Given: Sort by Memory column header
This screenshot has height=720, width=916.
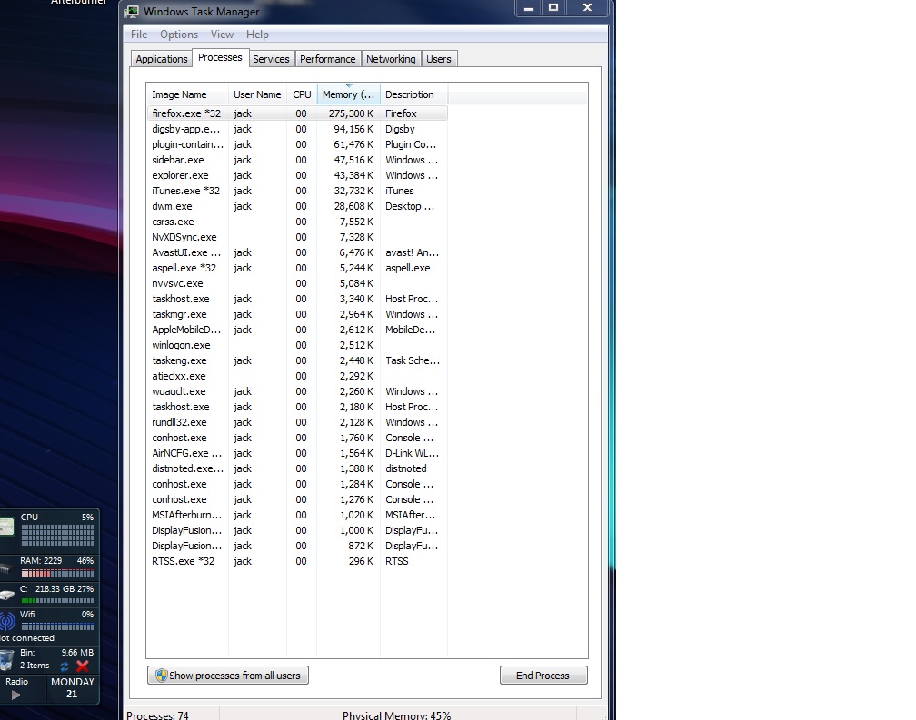Looking at the screenshot, I should point(348,94).
